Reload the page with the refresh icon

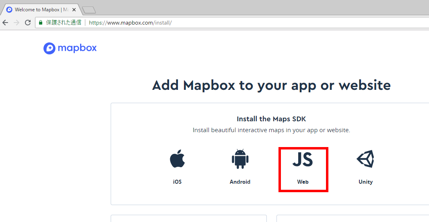(x=28, y=23)
